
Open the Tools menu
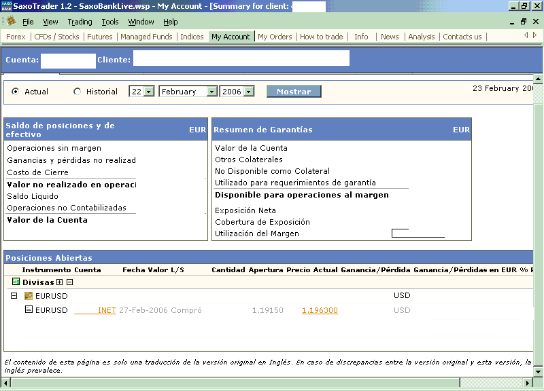tap(110, 22)
